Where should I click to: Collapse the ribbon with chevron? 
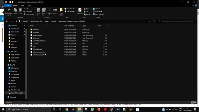pos(193,6)
